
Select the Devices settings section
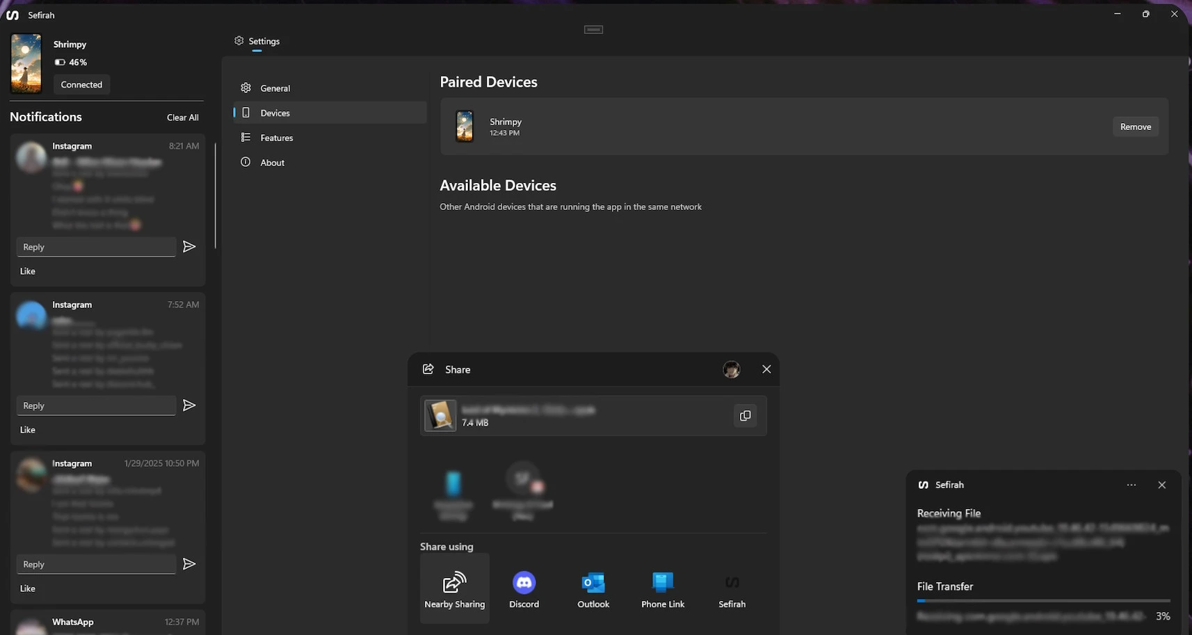click(x=330, y=113)
